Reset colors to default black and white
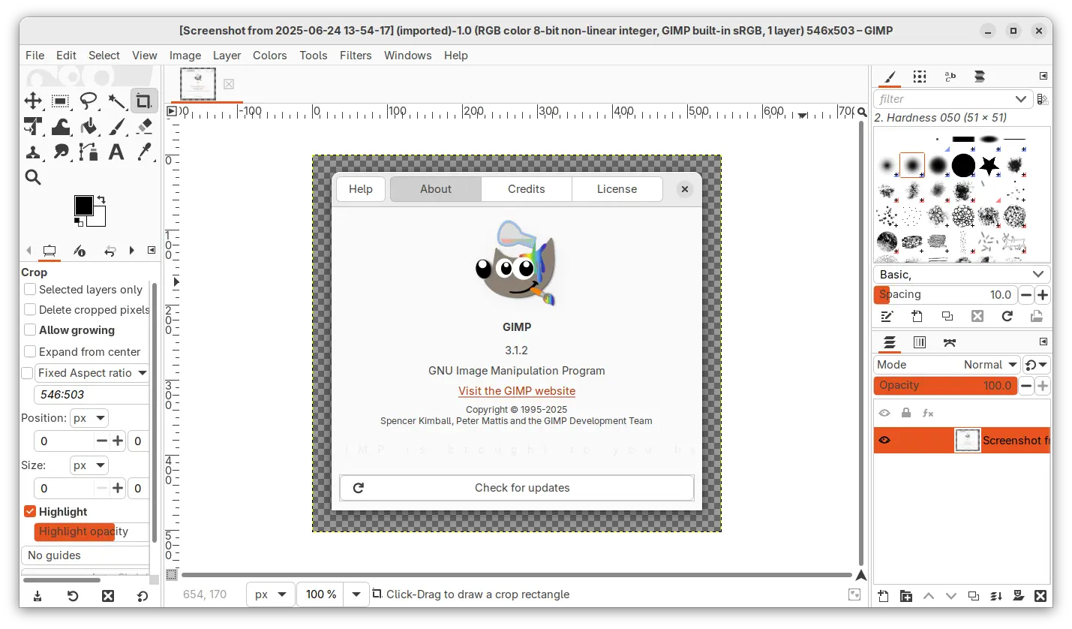 click(79, 222)
